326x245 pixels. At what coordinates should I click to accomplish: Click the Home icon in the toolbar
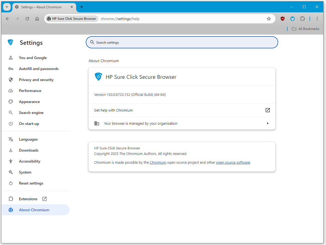pos(37,19)
